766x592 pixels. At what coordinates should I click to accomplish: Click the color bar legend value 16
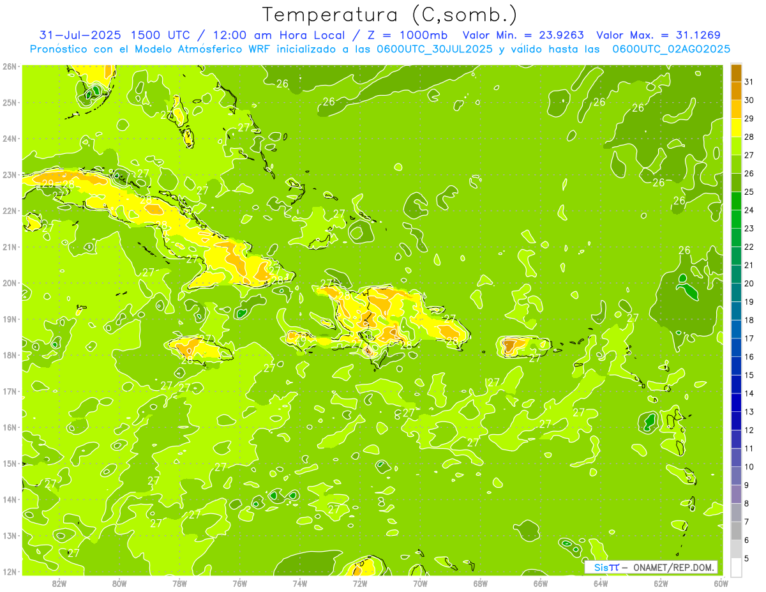click(x=749, y=357)
